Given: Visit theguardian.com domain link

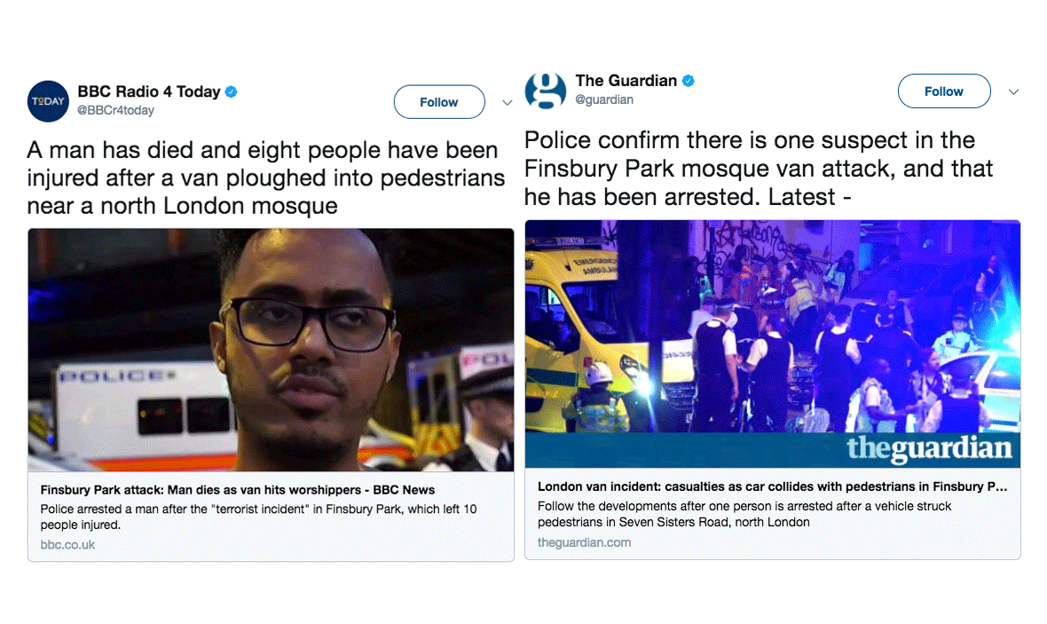Looking at the screenshot, I should coord(584,542).
